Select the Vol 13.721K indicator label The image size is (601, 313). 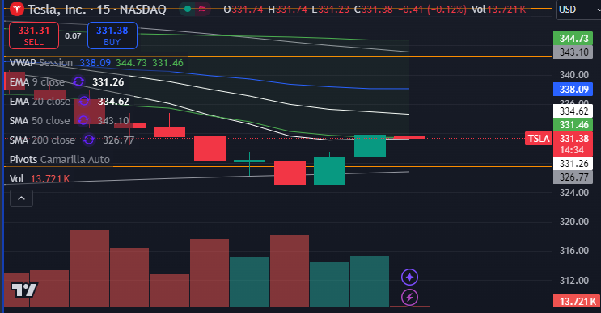click(x=40, y=179)
